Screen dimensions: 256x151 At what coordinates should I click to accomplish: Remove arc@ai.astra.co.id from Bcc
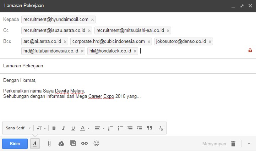coord(65,42)
